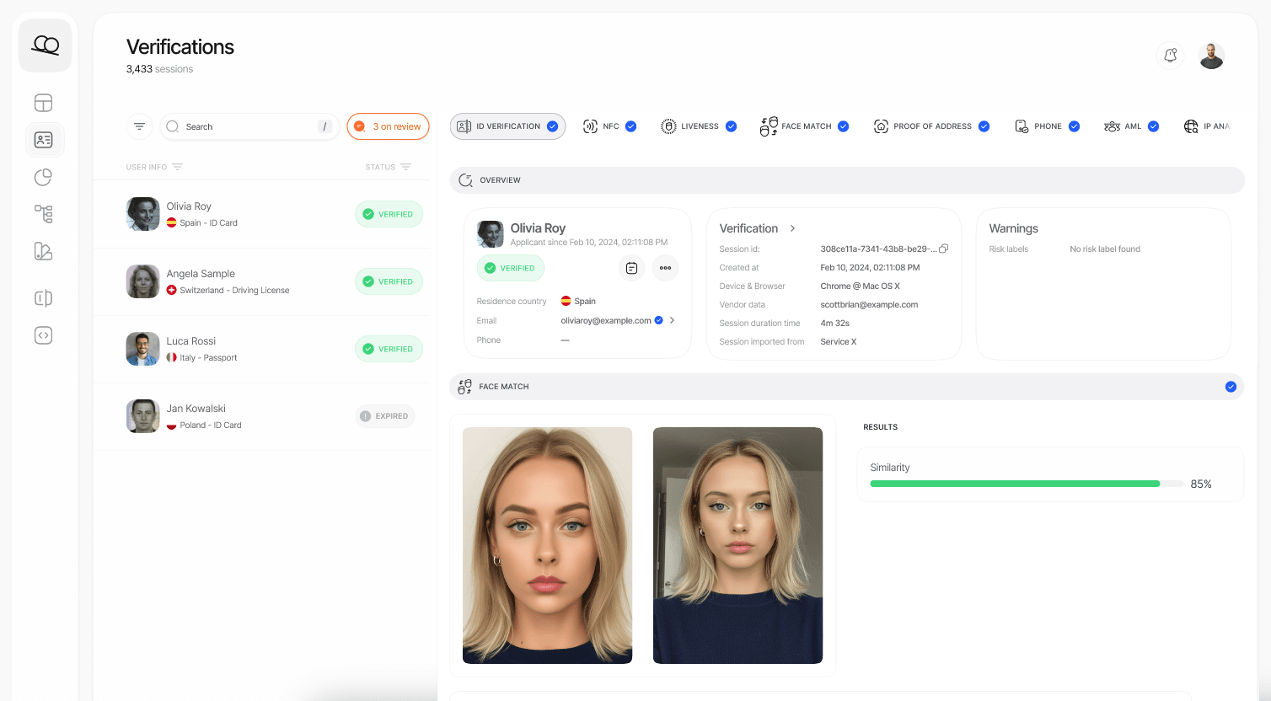Open the document icon on Olivia Roy's card
Viewport: 1271px width, 701px height.
click(x=631, y=268)
